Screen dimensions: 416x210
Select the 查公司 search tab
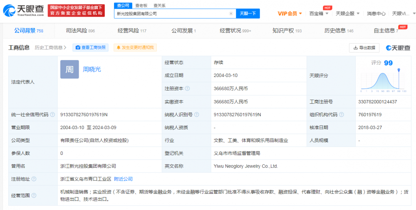coord(123,5)
